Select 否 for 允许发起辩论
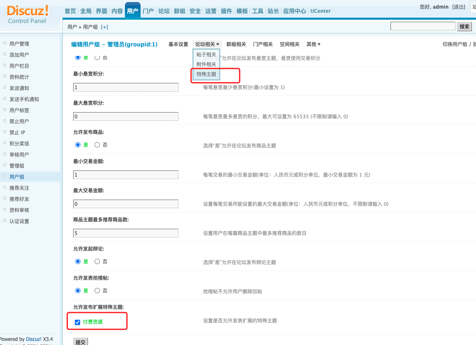 click(x=97, y=262)
